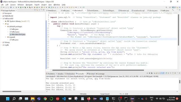Click the green Run button in toolbar
The image size is (181, 102).
pyautogui.click(x=21, y=7)
